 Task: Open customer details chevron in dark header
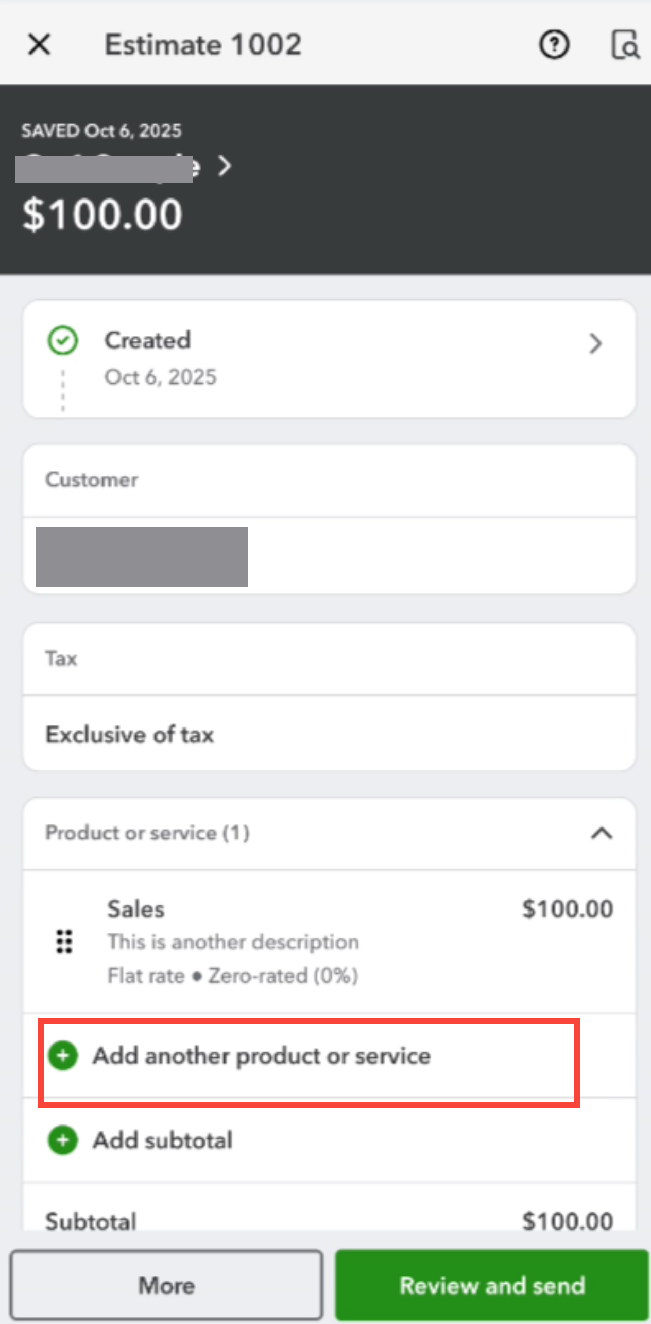tap(225, 166)
